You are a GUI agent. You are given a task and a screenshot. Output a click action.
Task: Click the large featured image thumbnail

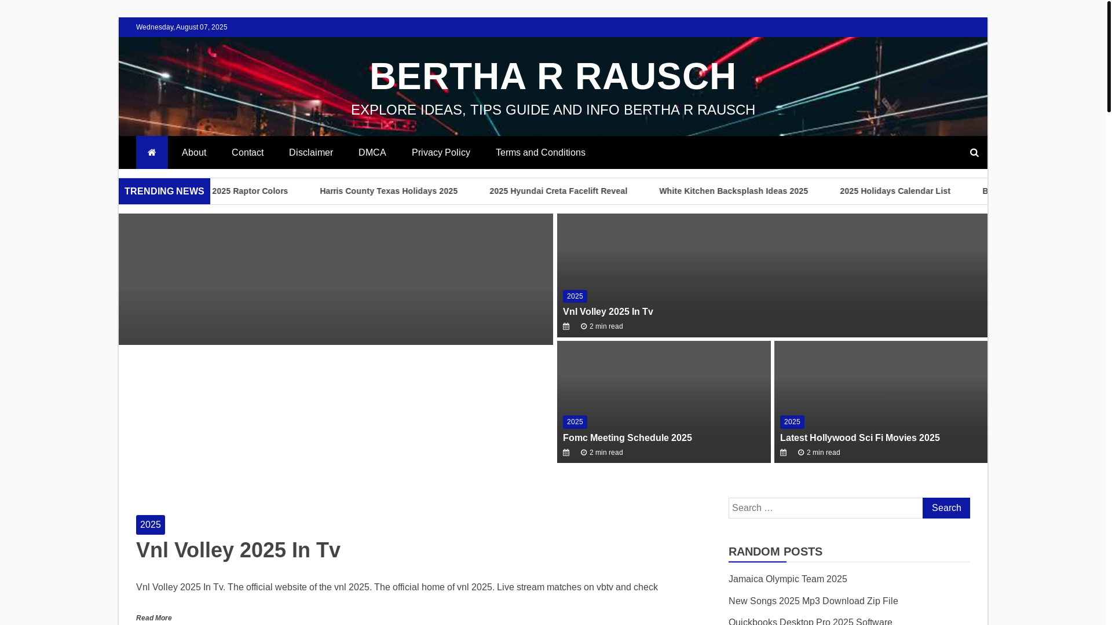pos(336,280)
